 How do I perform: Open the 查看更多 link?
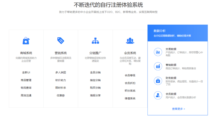coord(179,109)
